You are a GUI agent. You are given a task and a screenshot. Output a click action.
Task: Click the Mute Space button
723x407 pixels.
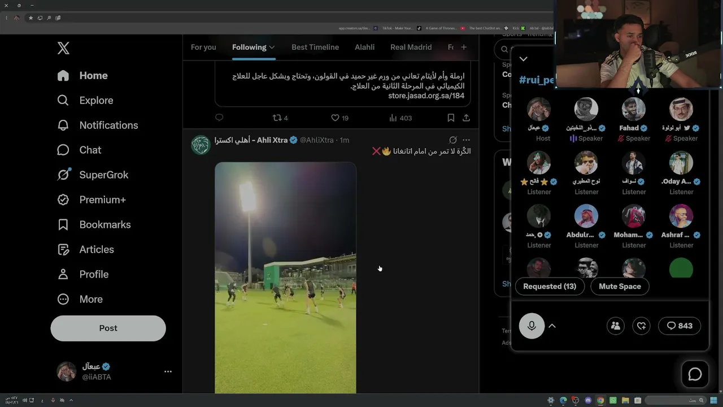tap(620, 286)
